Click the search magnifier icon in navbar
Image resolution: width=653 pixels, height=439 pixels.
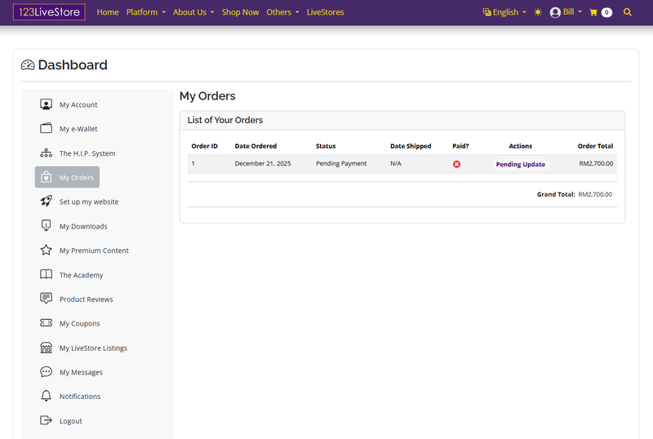tap(627, 12)
